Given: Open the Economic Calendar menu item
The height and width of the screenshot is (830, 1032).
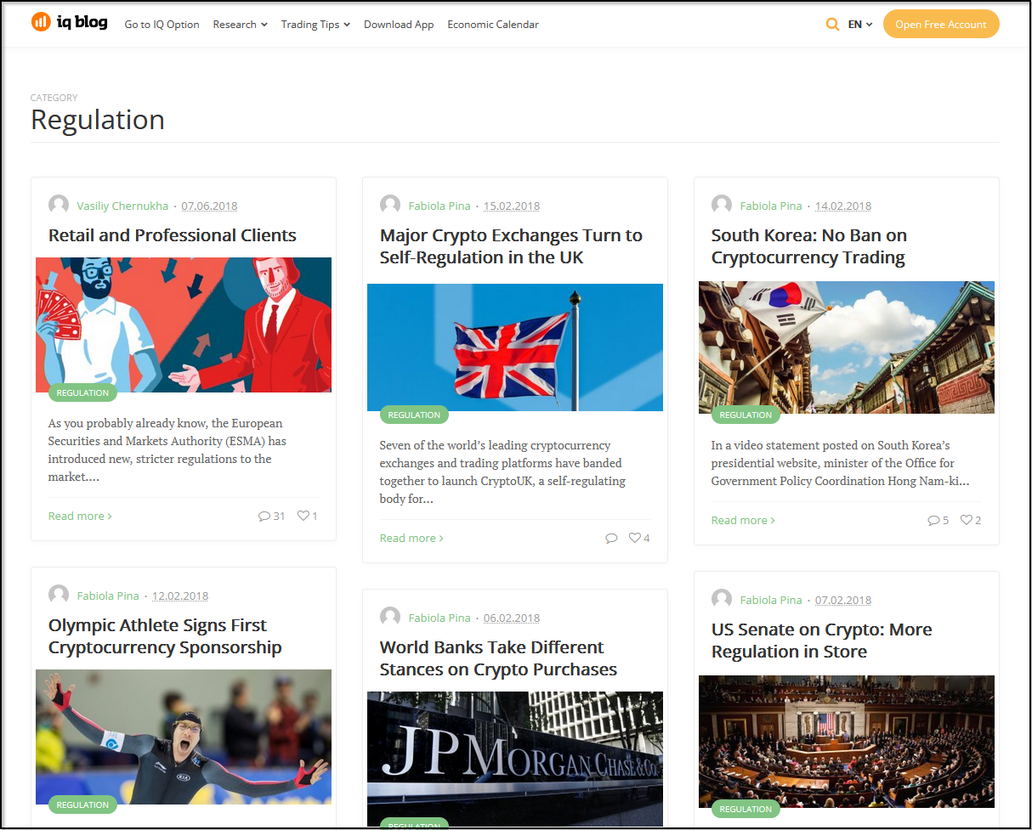Looking at the screenshot, I should point(493,25).
